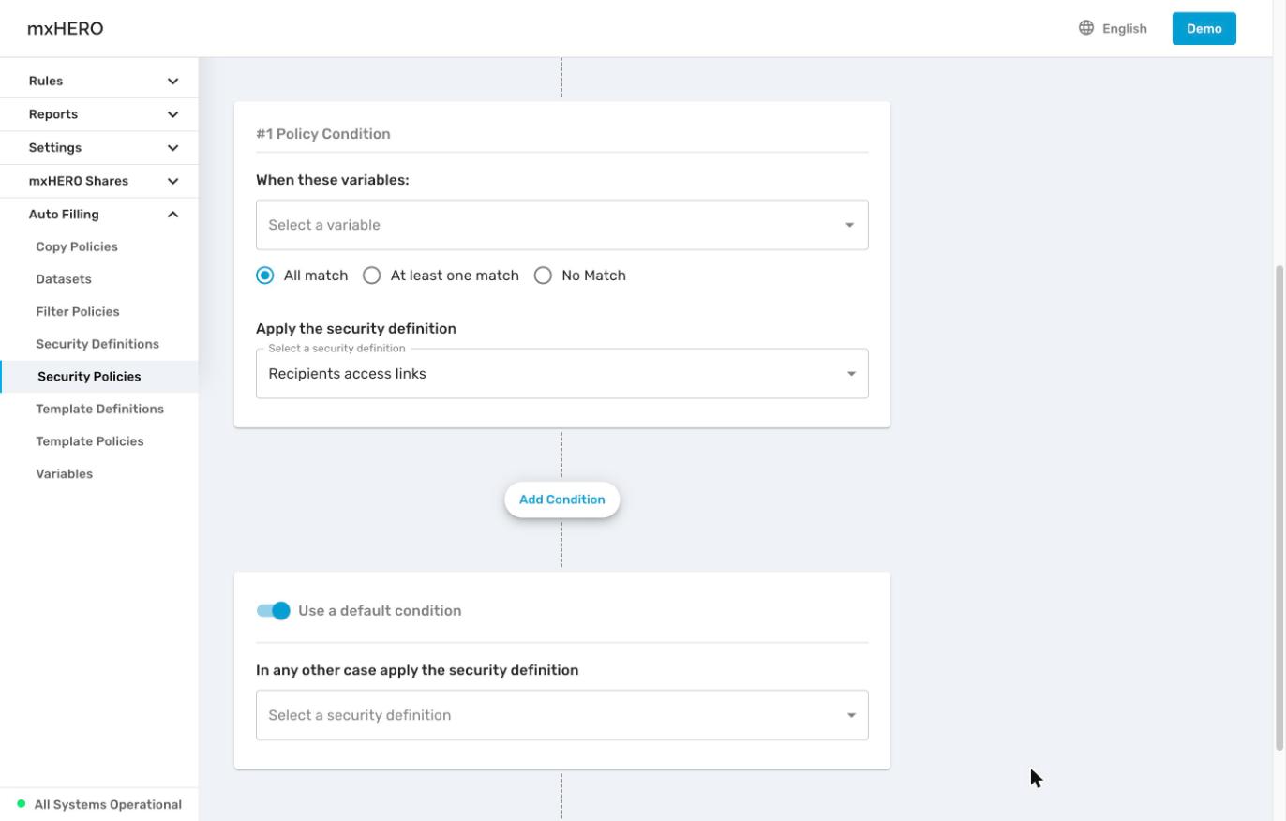This screenshot has height=821, width=1286.
Task: Select the No Match radio option
Action: click(x=543, y=276)
